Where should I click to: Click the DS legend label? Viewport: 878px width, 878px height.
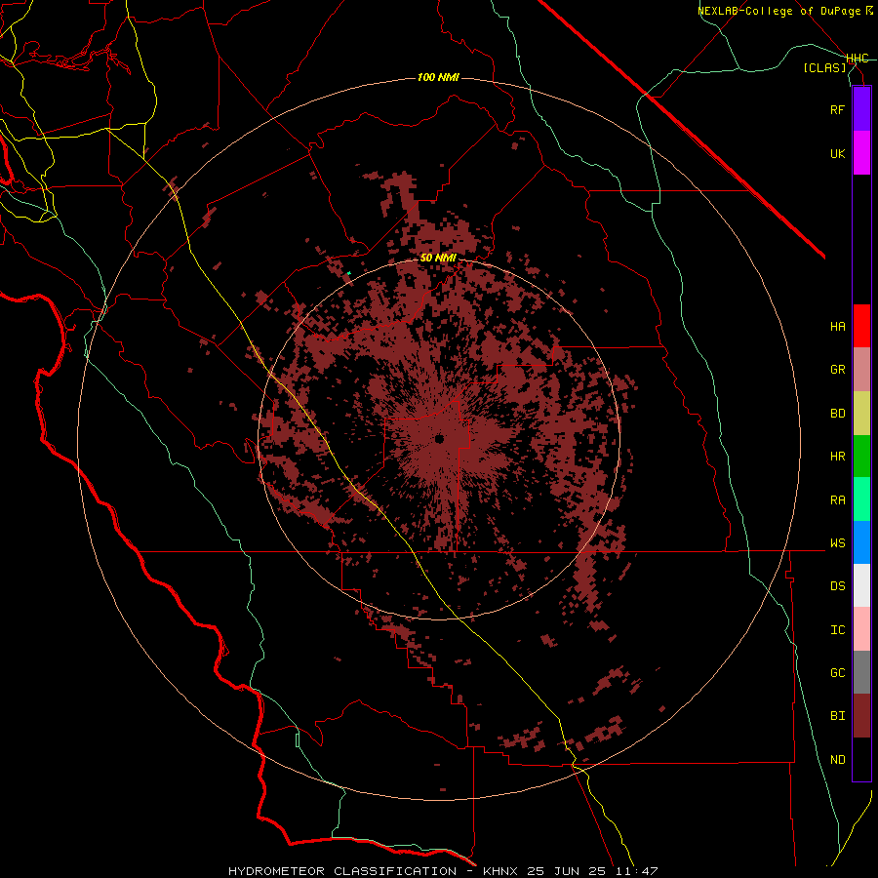pyautogui.click(x=837, y=585)
